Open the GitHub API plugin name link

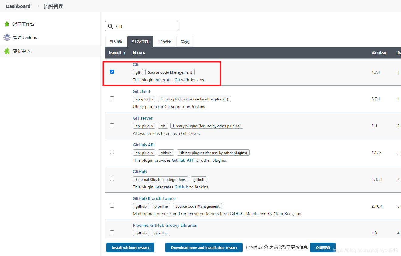click(143, 145)
